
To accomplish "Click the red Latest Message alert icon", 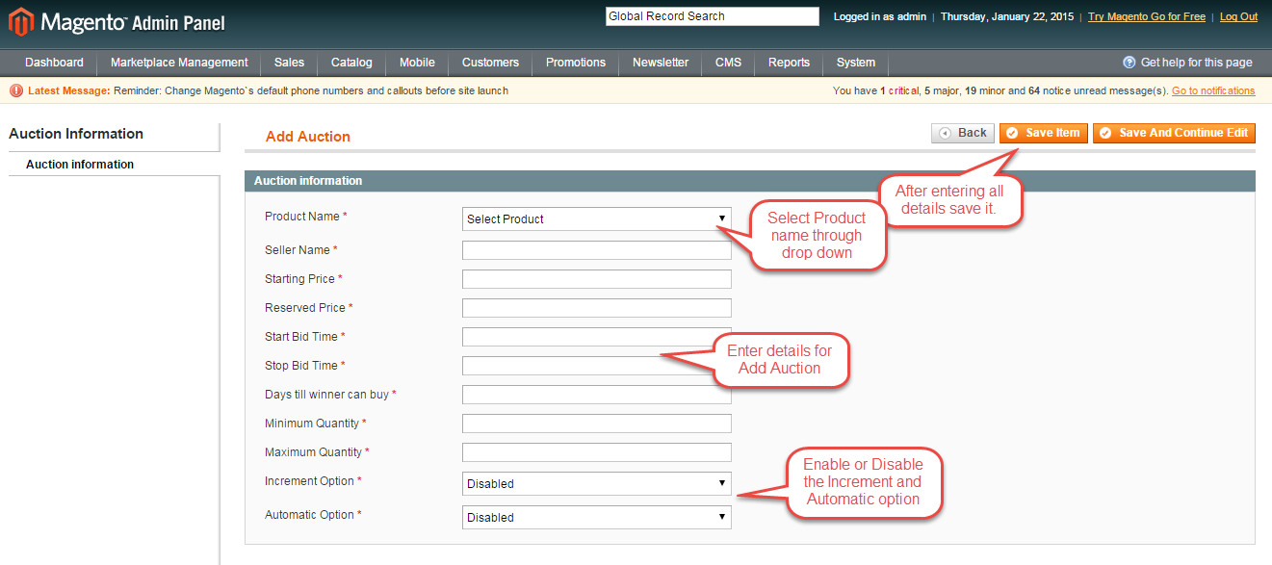I will pos(16,90).
